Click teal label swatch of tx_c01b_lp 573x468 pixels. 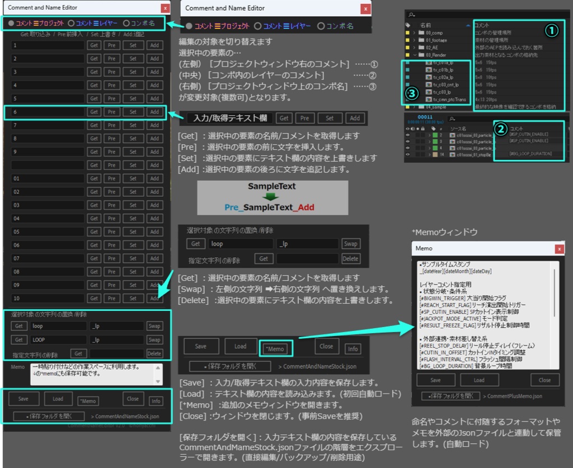pyautogui.click(x=407, y=70)
